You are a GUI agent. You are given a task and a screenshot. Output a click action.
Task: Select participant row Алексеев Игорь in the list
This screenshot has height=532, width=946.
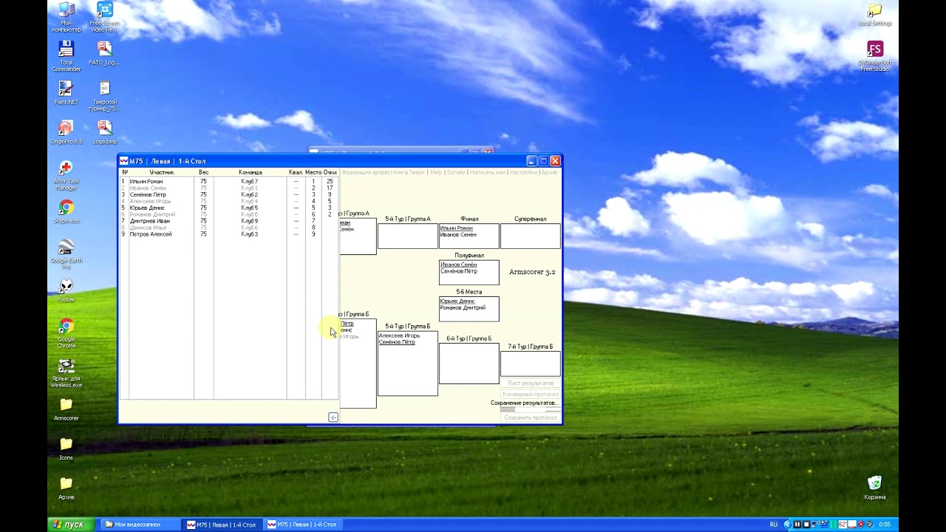point(229,201)
